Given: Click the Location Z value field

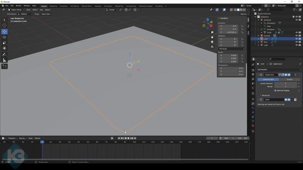Looking at the screenshot, I should coord(228,32).
